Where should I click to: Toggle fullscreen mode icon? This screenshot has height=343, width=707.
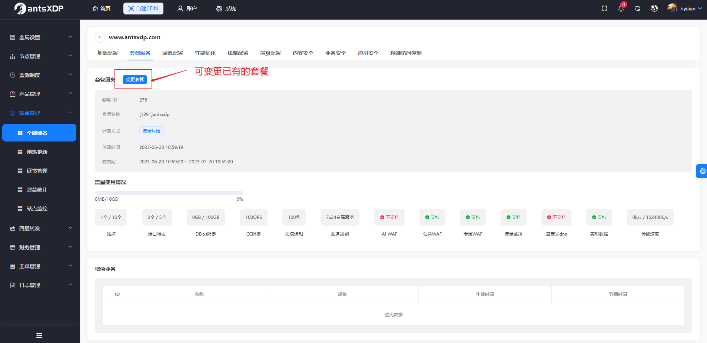pyautogui.click(x=604, y=8)
